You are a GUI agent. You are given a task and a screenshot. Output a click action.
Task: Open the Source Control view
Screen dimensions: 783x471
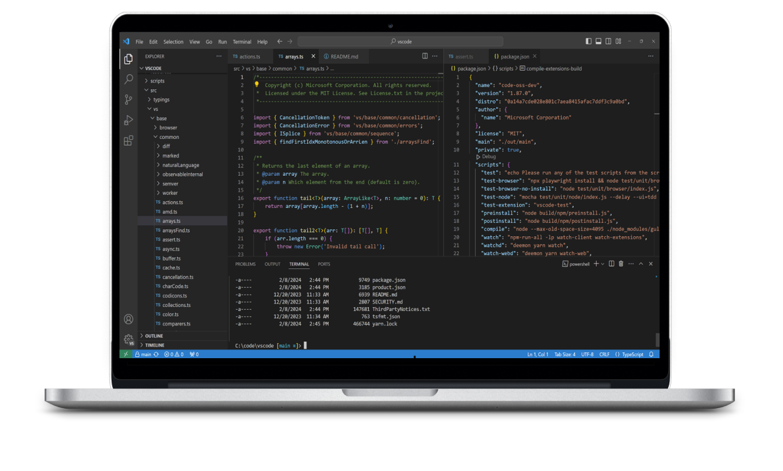point(129,100)
